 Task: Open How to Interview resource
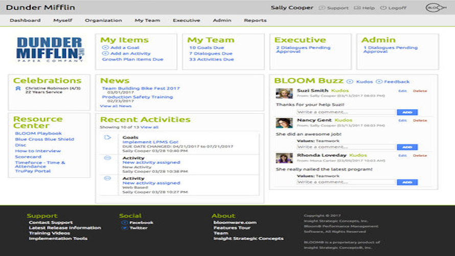38,151
